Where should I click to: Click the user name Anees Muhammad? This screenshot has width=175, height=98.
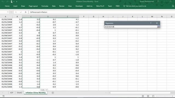click(147, 1)
